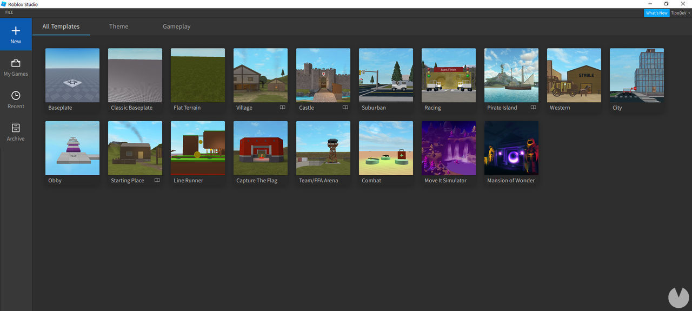Viewport: 692px width, 311px height.
Task: Restore down the Roblox Studio window
Action: 667,4
